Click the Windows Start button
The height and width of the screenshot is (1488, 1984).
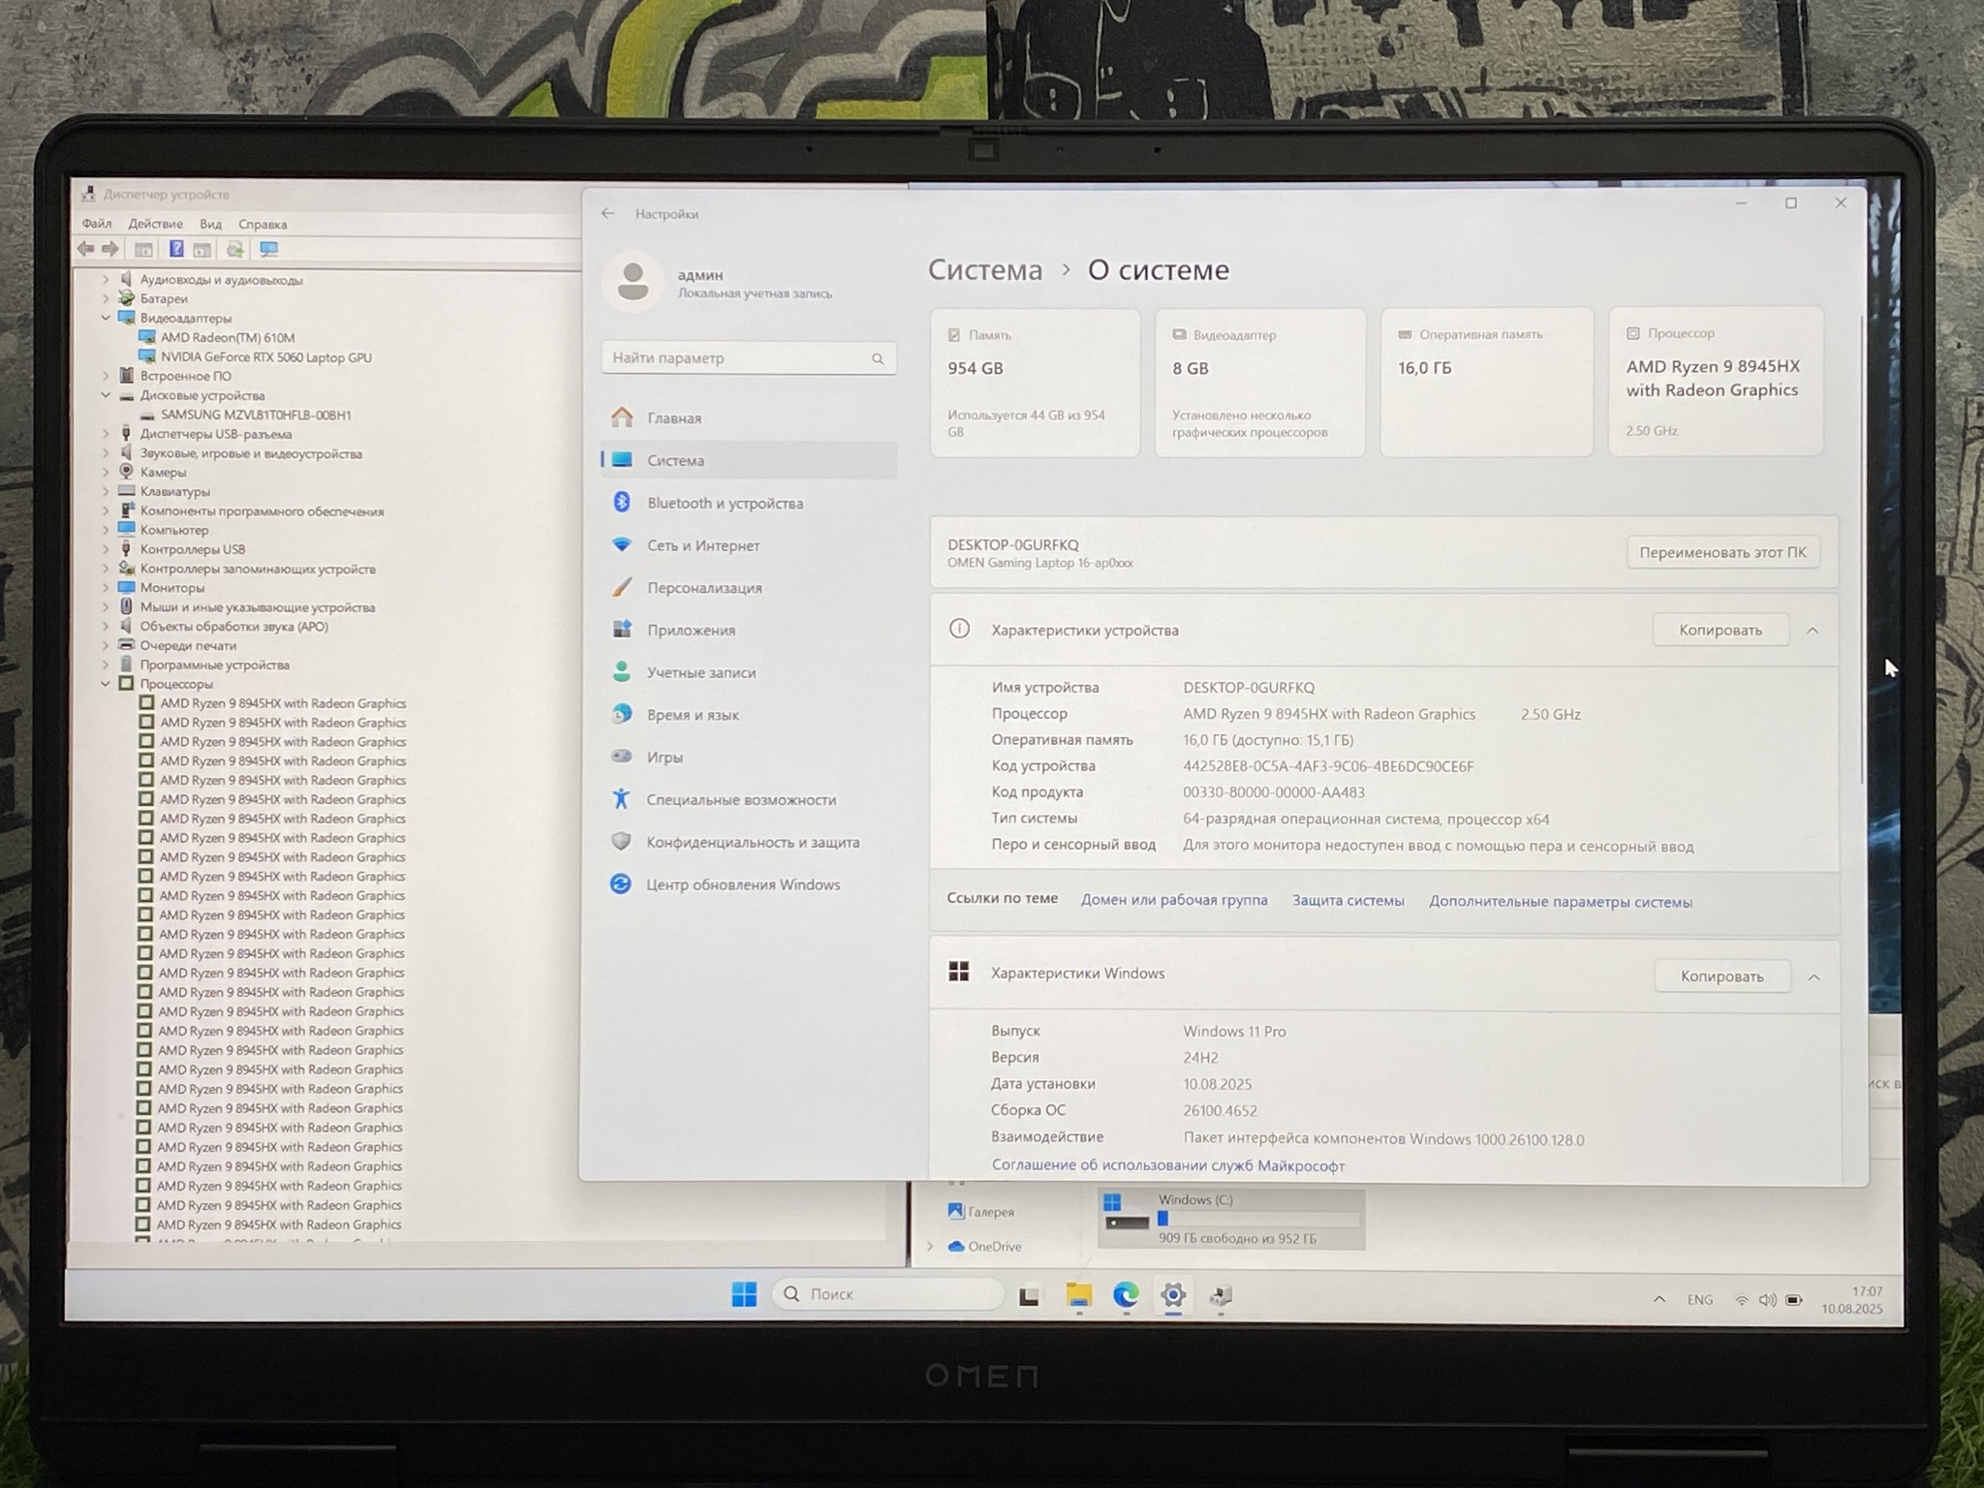pos(744,1294)
